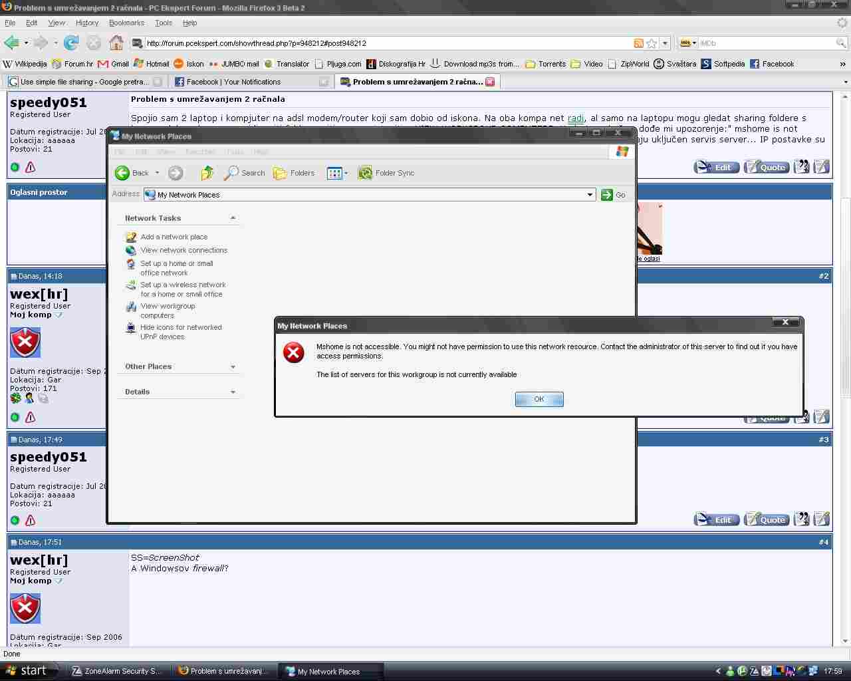851x681 pixels.
Task: Click the RSS feed icon in address bar
Action: 638,43
